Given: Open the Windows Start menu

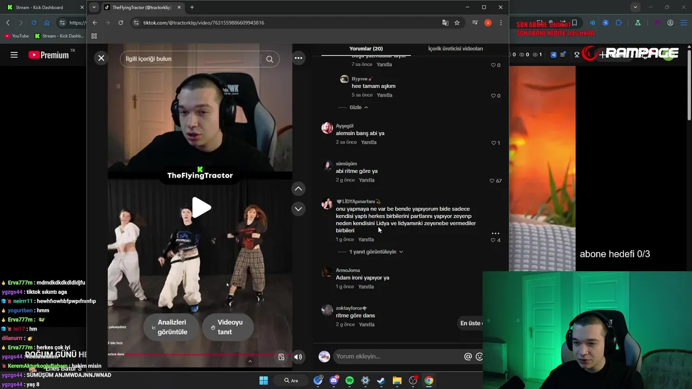Looking at the screenshot, I should pos(263,380).
